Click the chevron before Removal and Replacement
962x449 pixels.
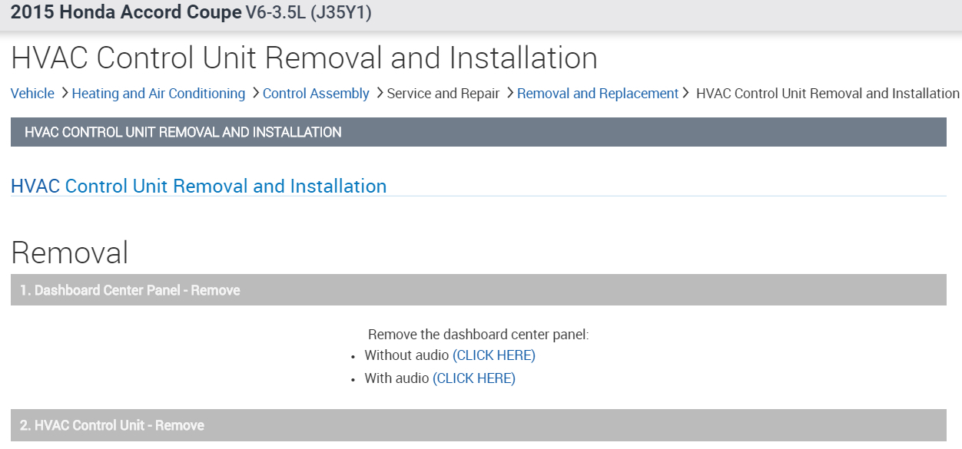click(x=509, y=93)
